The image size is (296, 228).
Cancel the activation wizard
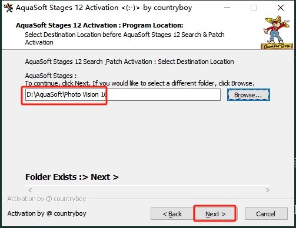pos(266,214)
